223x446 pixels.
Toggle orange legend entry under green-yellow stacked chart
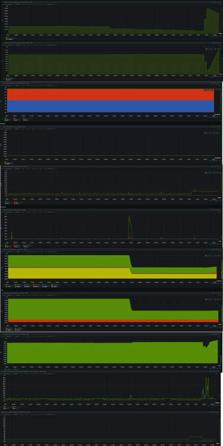point(37,285)
